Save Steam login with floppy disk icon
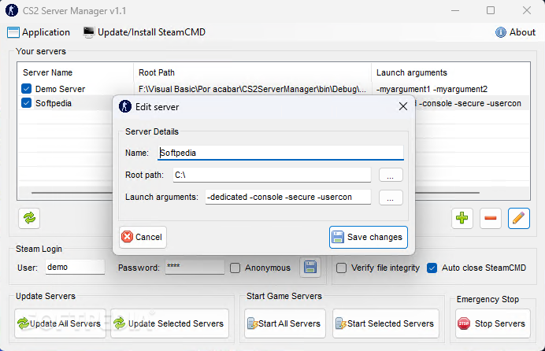 coord(310,268)
